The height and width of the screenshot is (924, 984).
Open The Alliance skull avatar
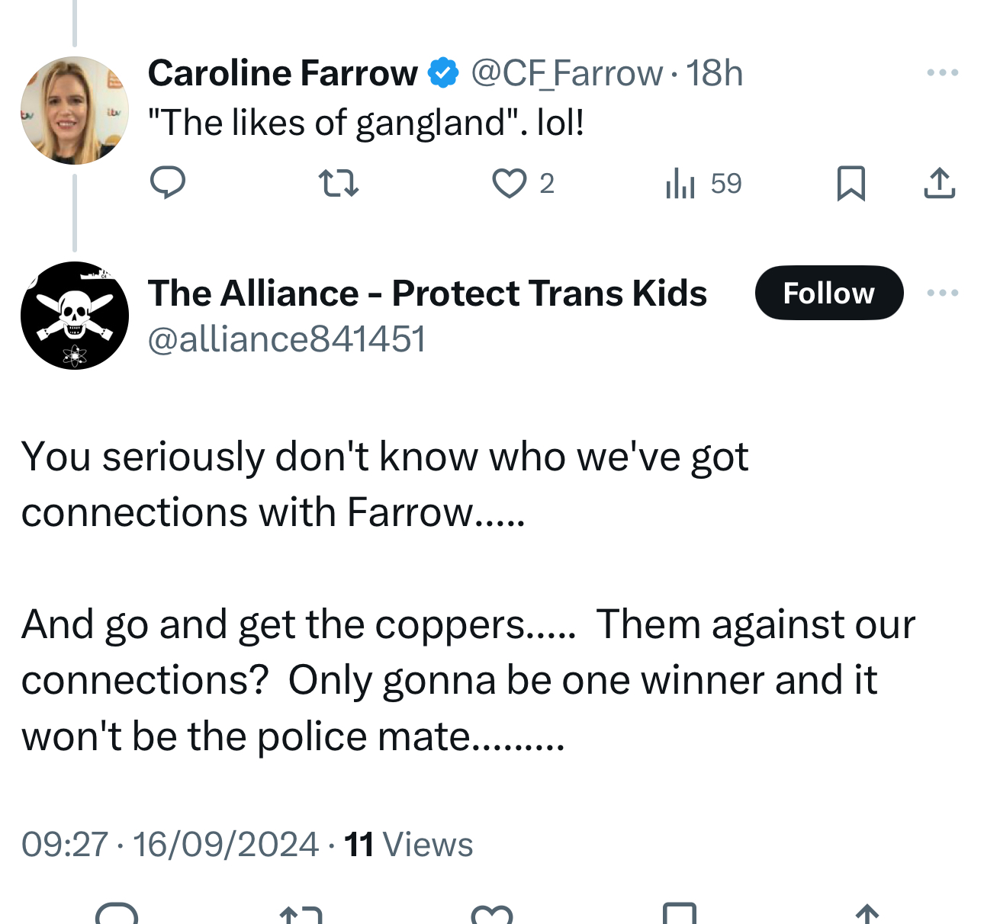click(x=75, y=316)
